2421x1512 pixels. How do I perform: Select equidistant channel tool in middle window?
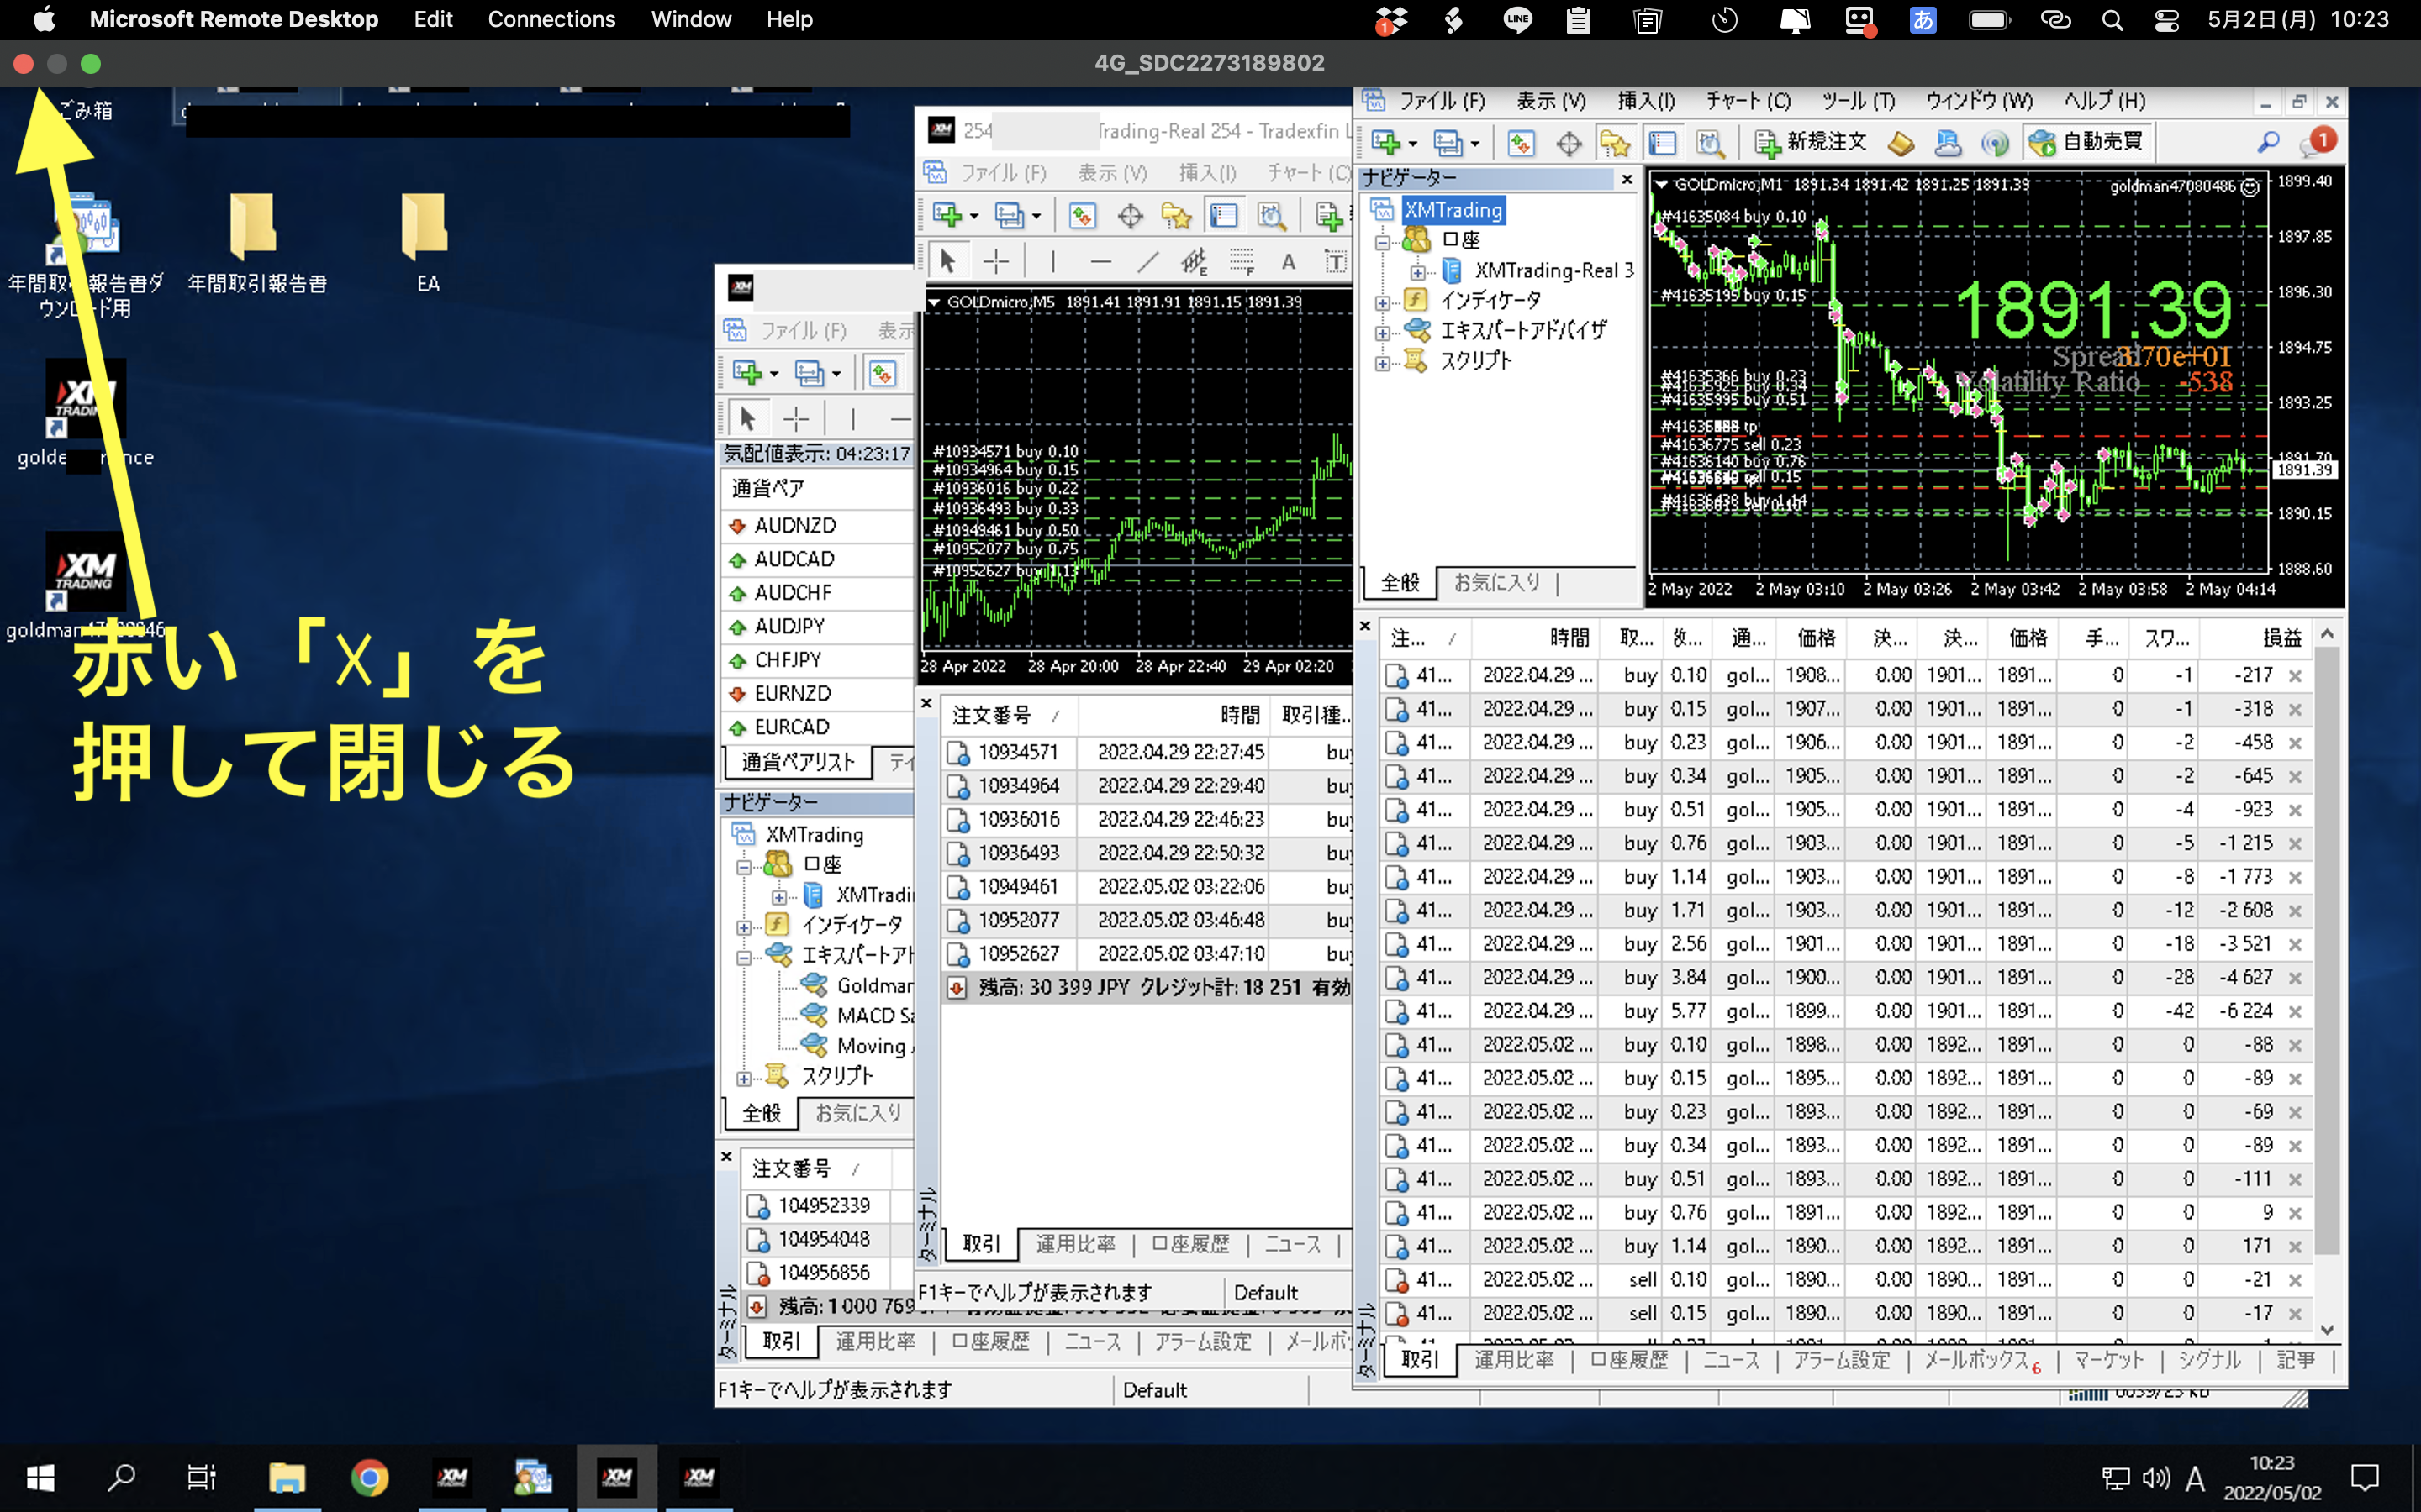[x=1194, y=262]
